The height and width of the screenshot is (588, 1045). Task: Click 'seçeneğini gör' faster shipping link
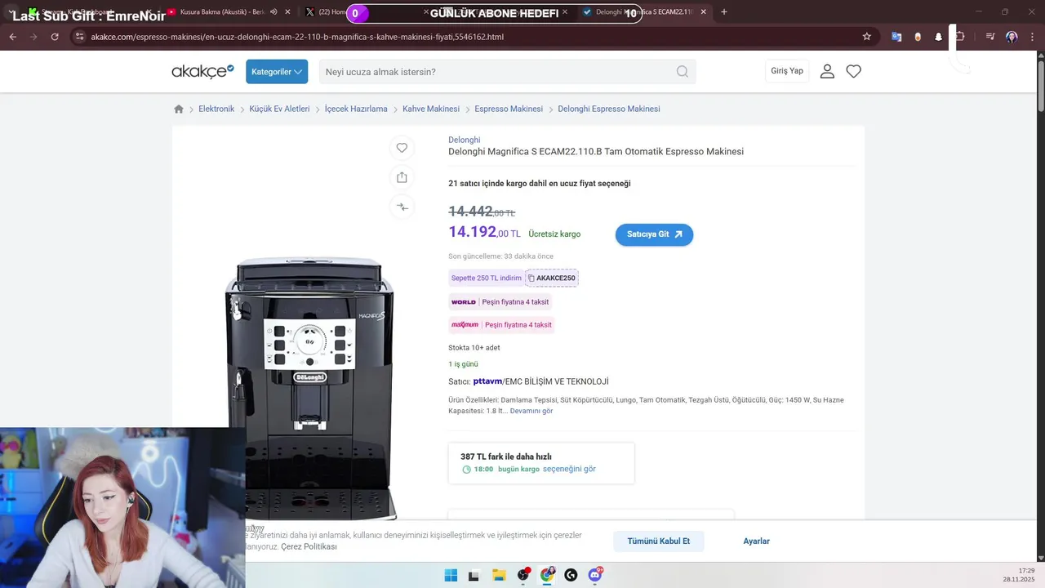[x=569, y=470]
